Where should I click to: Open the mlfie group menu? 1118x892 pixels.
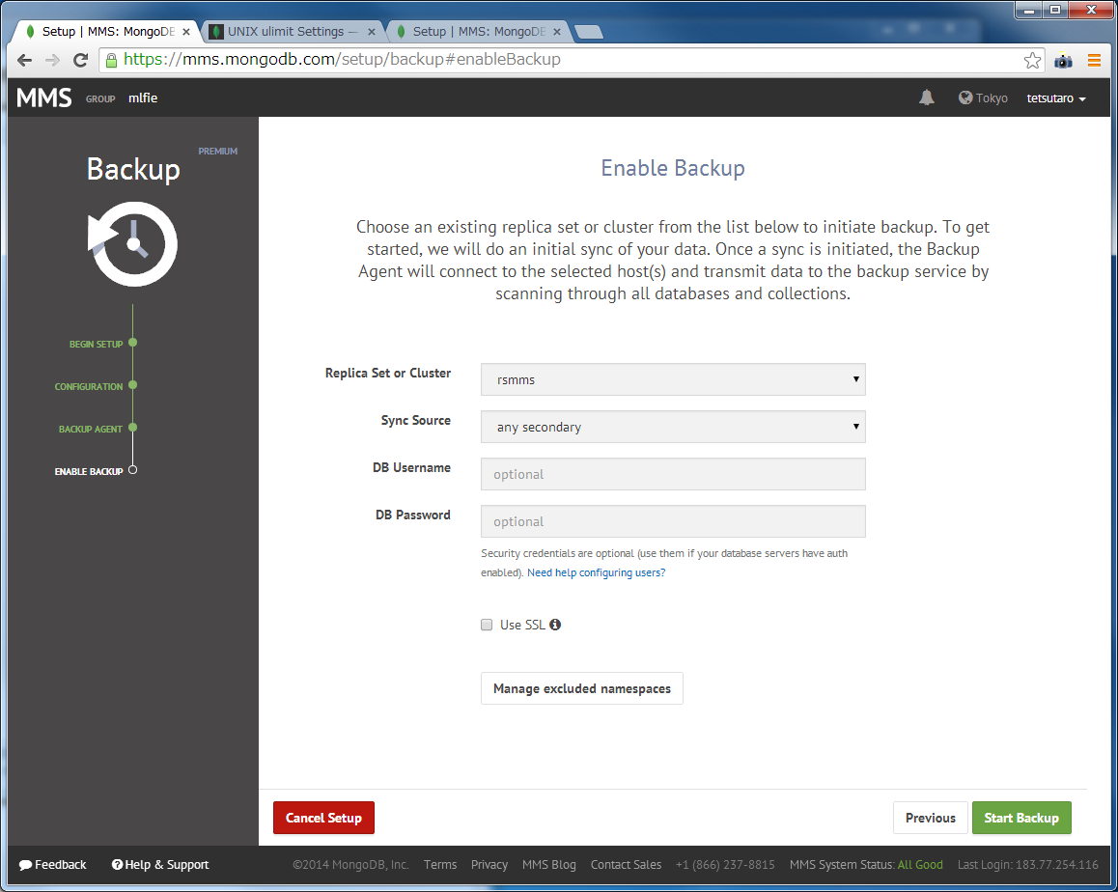coord(143,98)
